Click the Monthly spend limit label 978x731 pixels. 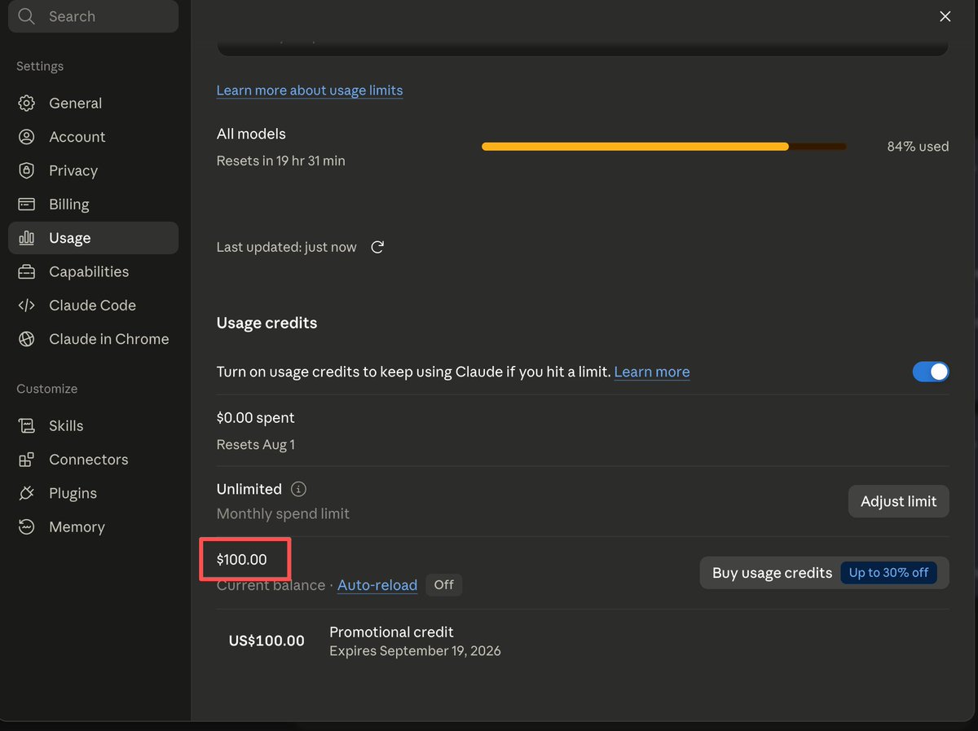click(283, 514)
